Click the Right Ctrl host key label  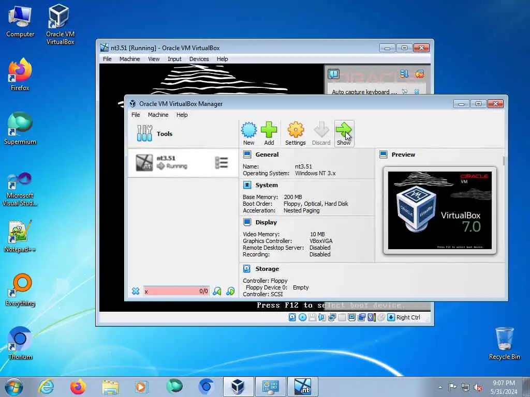coord(408,317)
